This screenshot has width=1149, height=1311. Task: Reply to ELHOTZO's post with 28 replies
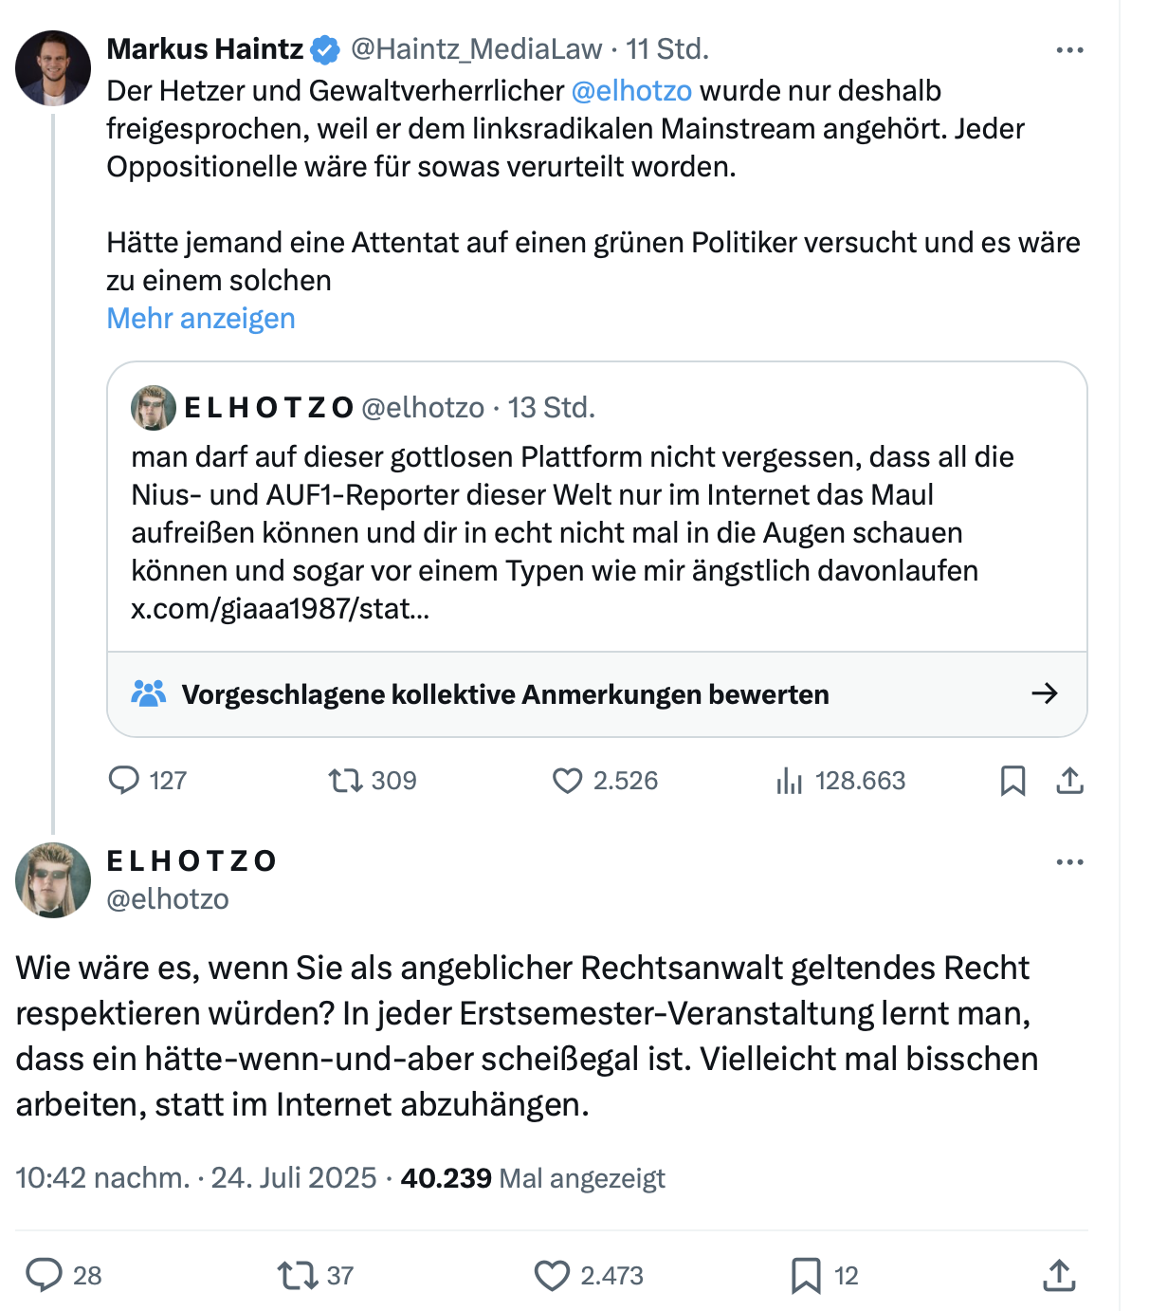[44, 1275]
